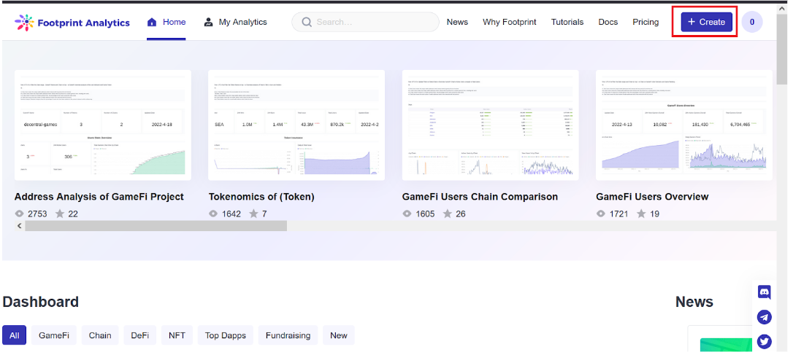The width and height of the screenshot is (793, 363).
Task: Open GameFi Users Chain Comparison thumbnail
Action: pyautogui.click(x=491, y=125)
